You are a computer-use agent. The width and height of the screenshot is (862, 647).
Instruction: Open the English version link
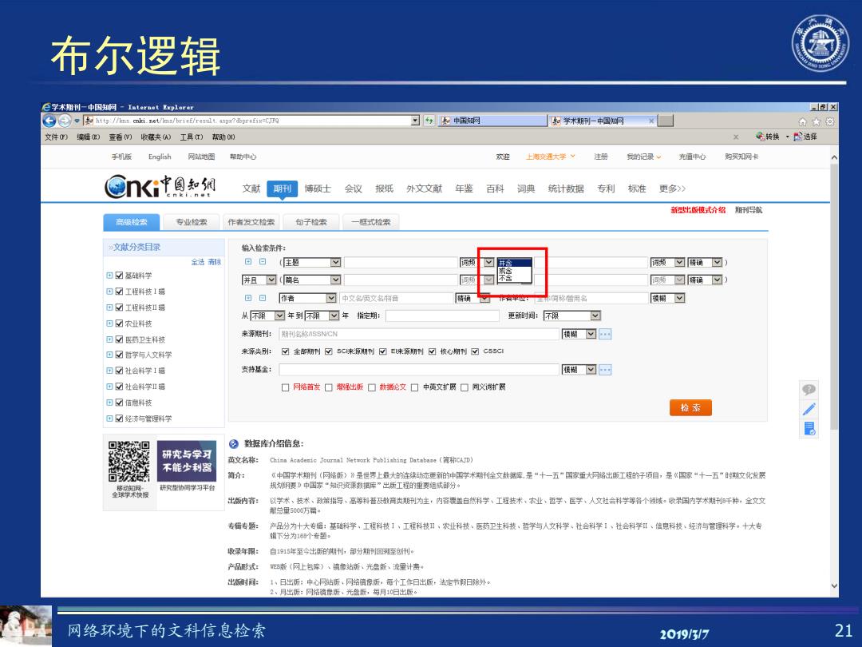[160, 157]
